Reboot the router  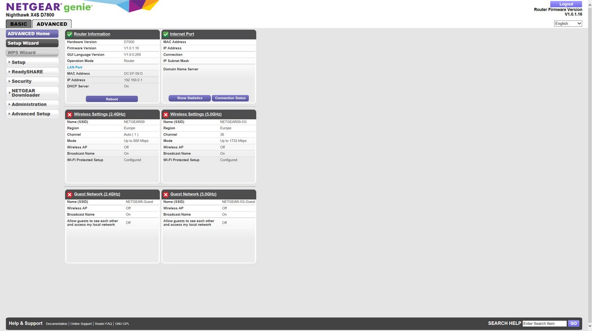click(112, 99)
